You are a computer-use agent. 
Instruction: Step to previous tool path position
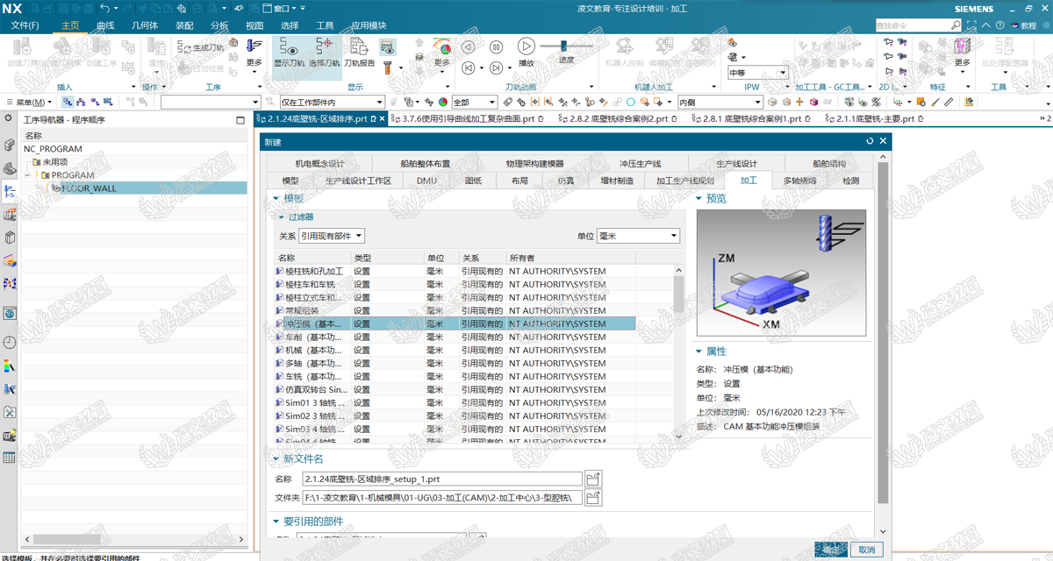tap(469, 67)
